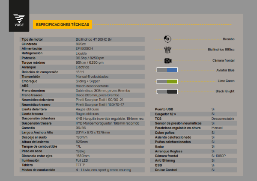Screen dimensions: 257x181
Task: Click the Suspensión delantera row label
Action: (x=38, y=119)
